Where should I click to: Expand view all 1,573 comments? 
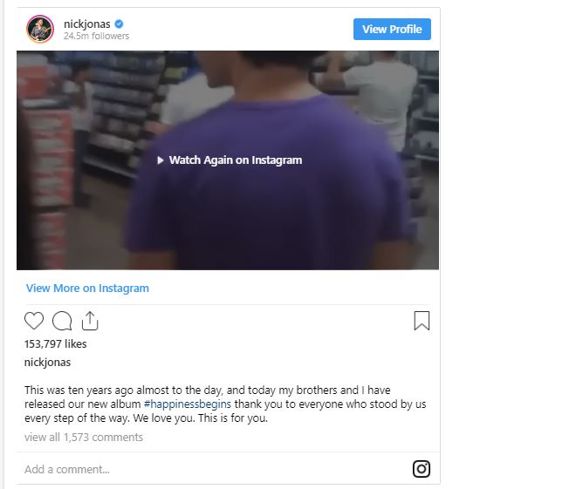click(x=84, y=438)
